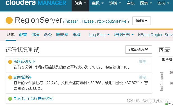Open the HBase Region Server web UI link
Image resolution: width=173 pixels, height=106 pixels.
click(x=156, y=35)
